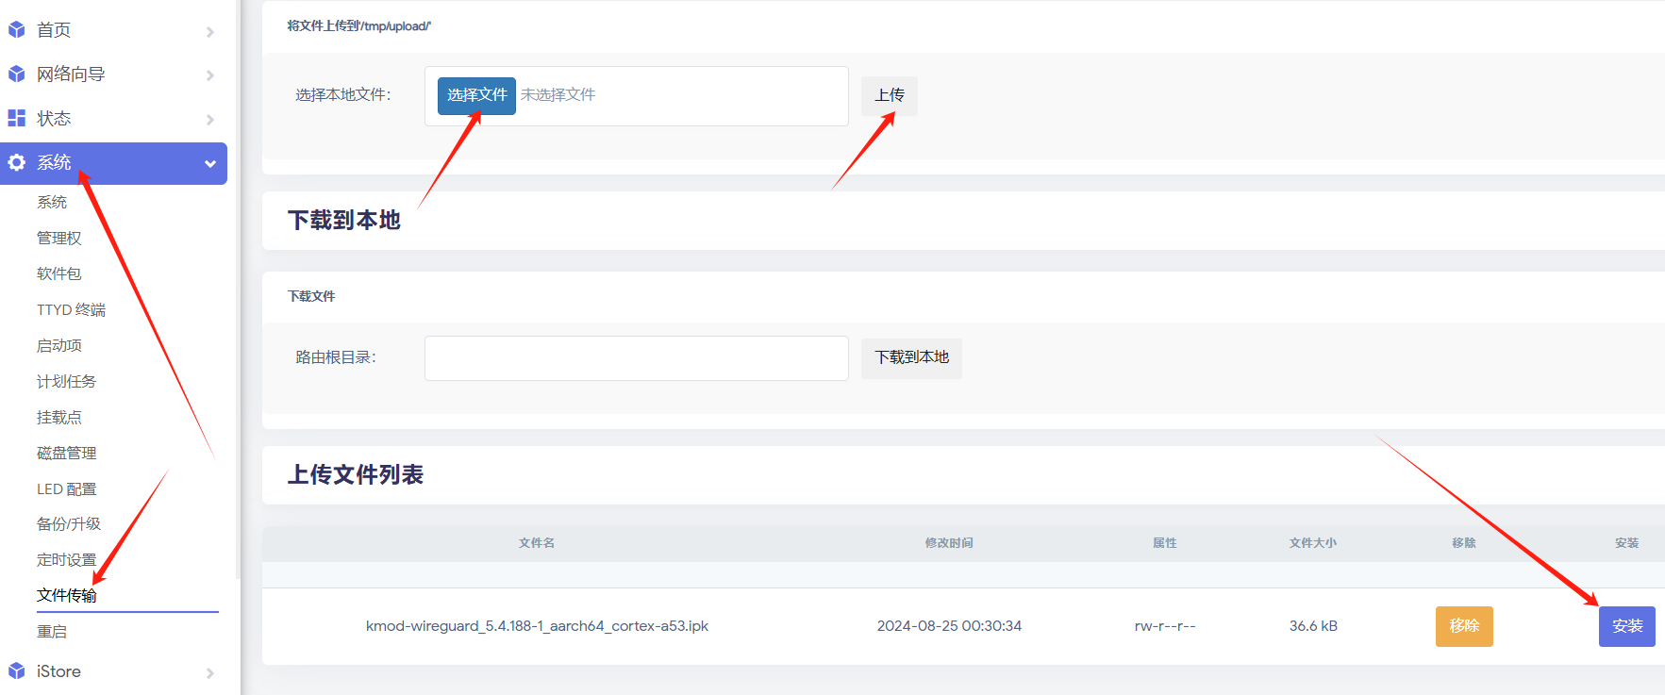1665x695 pixels.
Task: Click the iStore cube icon
Action: [17, 671]
